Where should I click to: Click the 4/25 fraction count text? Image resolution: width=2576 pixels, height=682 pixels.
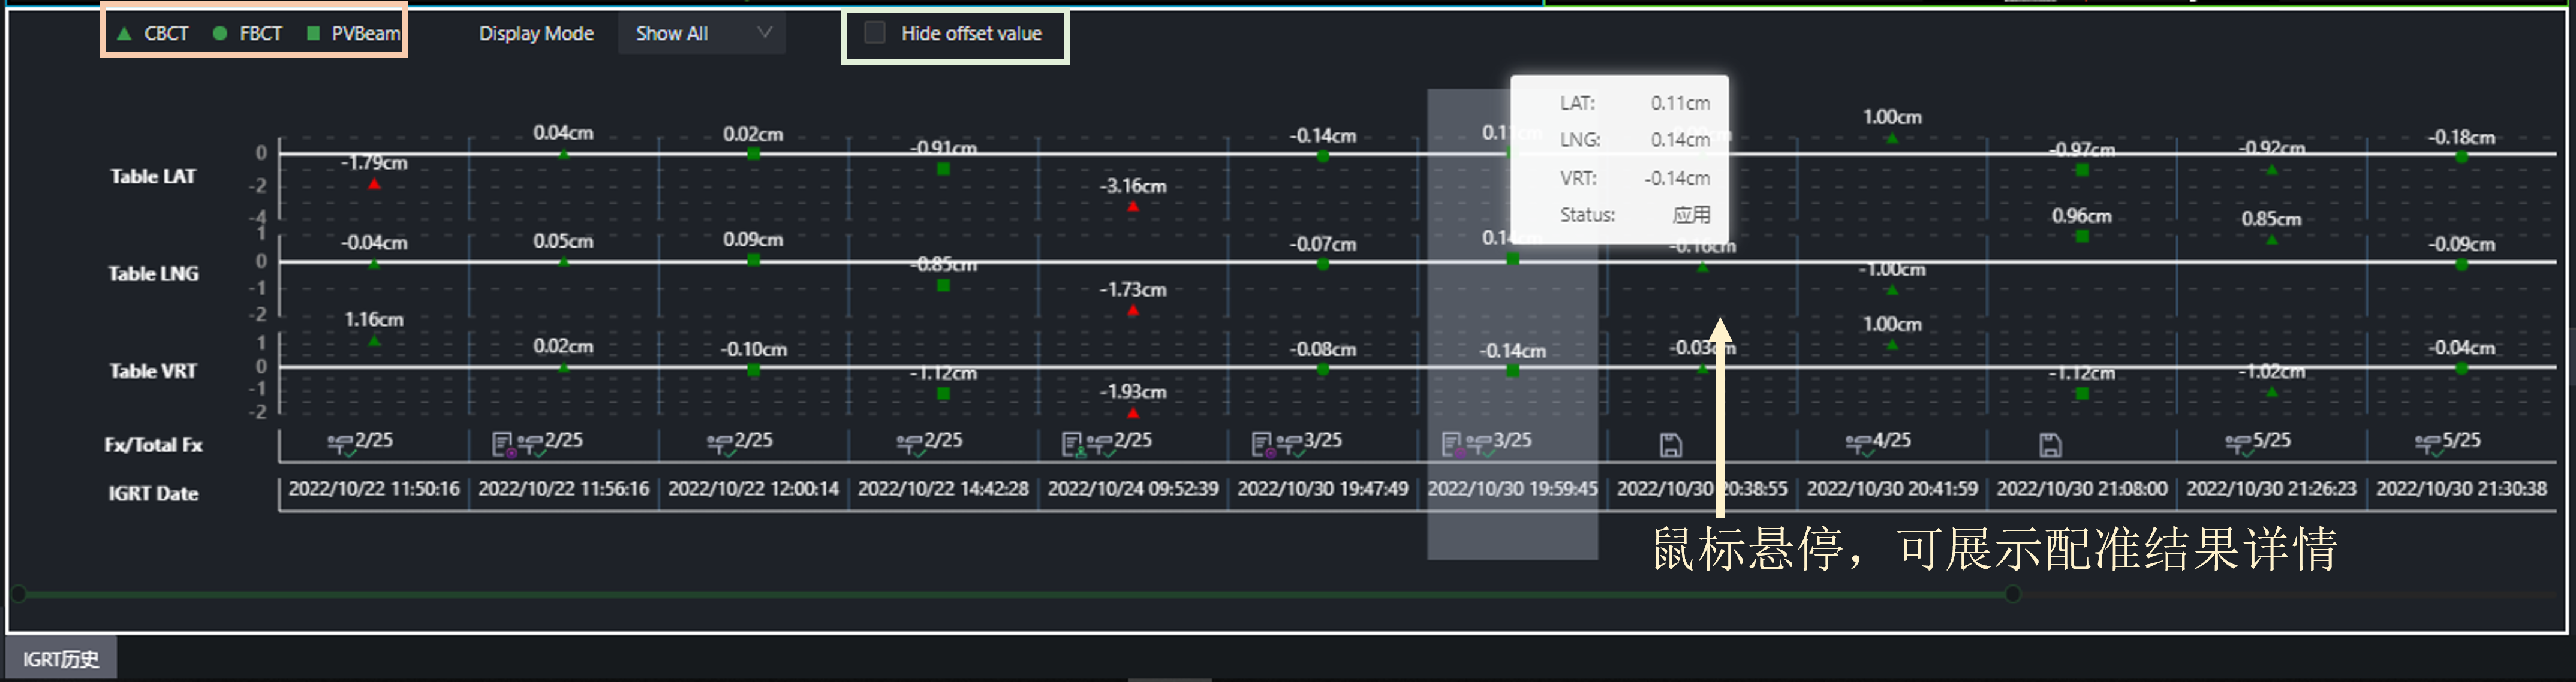pos(1893,440)
